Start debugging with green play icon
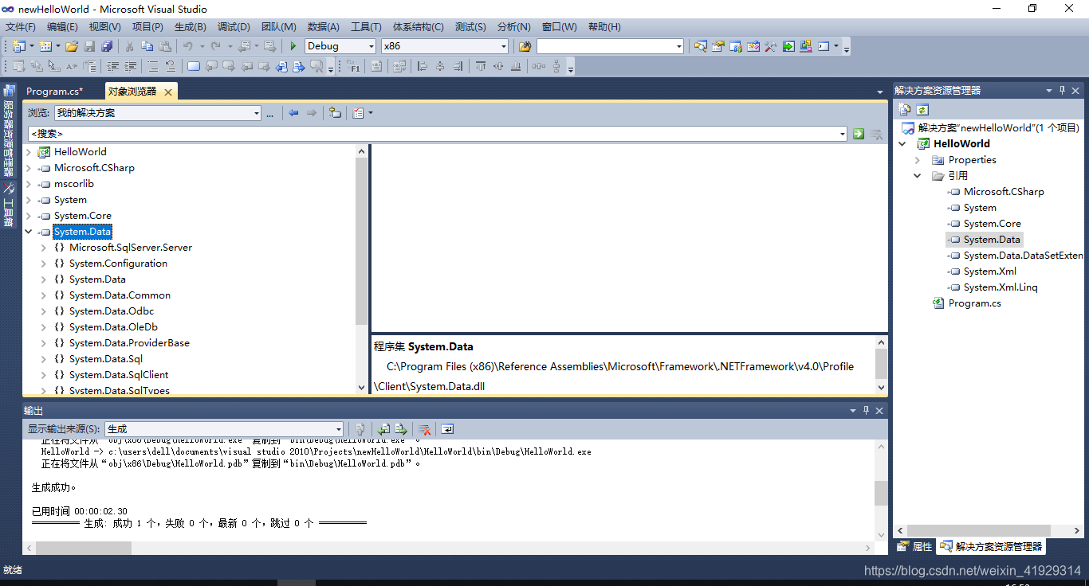Screen dimensions: 1089x586 point(293,46)
